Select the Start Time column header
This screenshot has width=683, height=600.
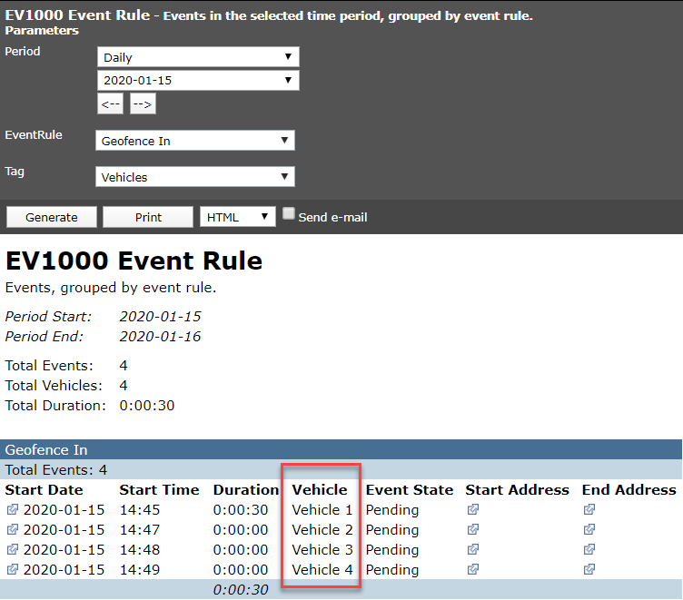[160, 490]
